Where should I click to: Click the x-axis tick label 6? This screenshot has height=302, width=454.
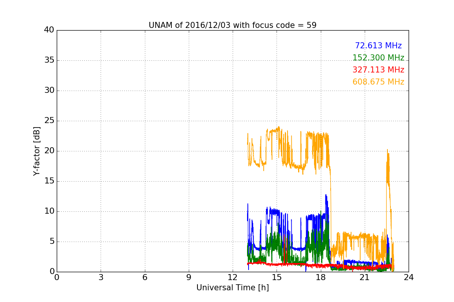tap(145, 277)
